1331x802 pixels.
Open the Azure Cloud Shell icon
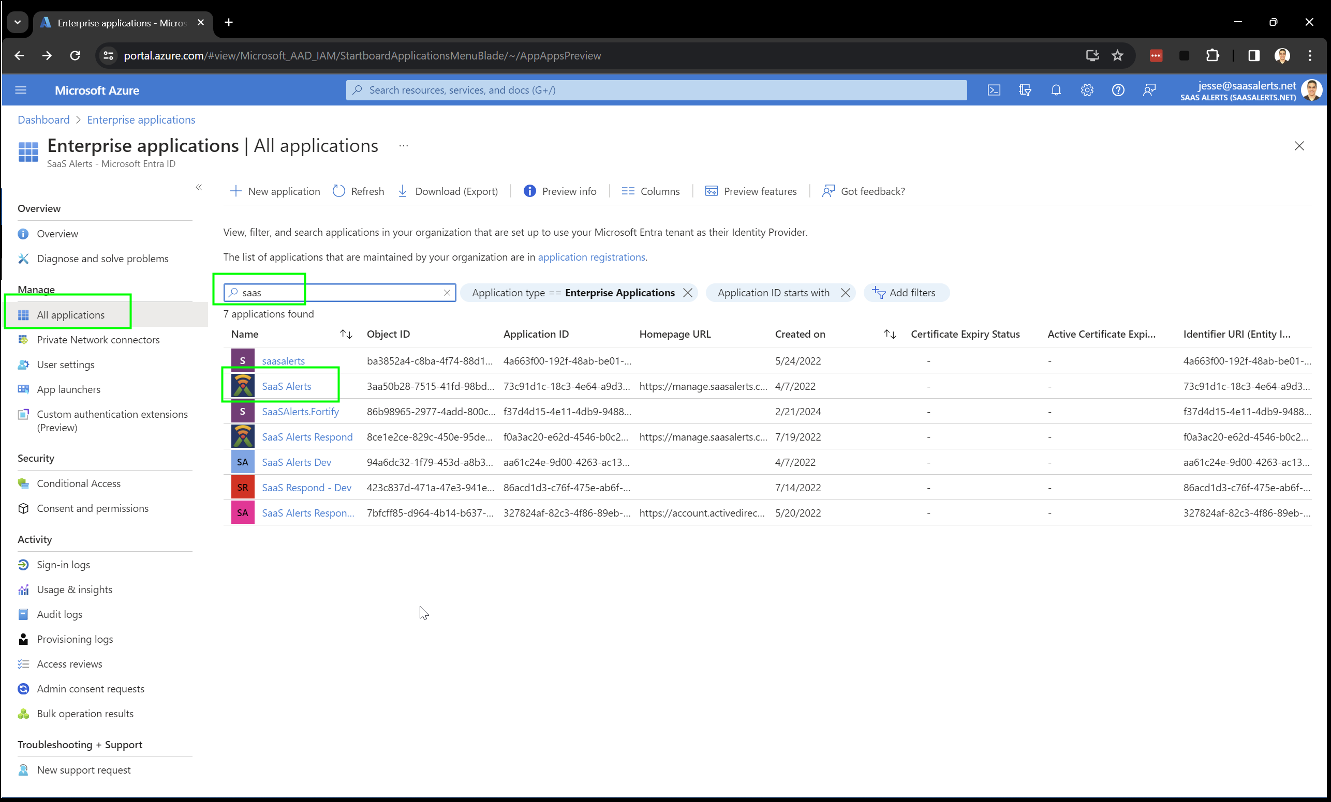click(x=994, y=90)
